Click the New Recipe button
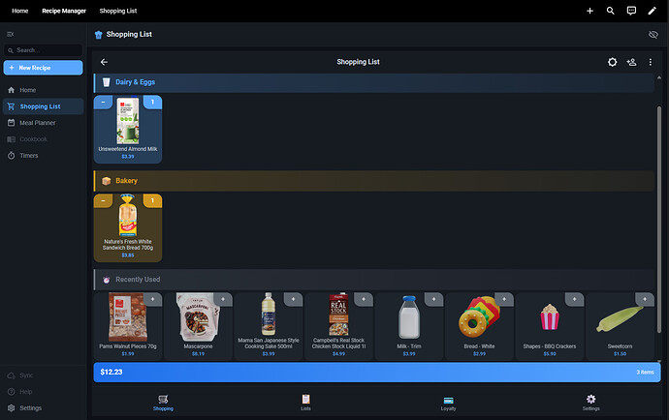 pyautogui.click(x=43, y=68)
